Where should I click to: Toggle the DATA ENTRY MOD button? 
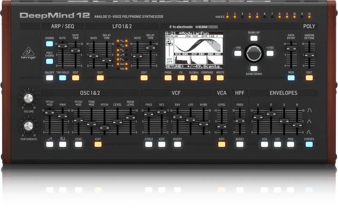coord(291,78)
